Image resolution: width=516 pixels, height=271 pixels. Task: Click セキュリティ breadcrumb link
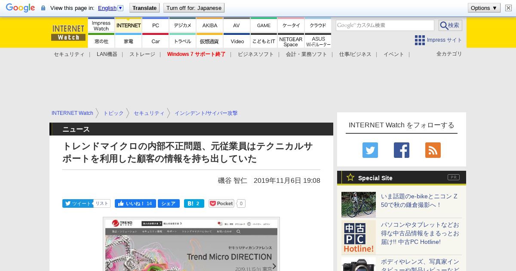(149, 113)
